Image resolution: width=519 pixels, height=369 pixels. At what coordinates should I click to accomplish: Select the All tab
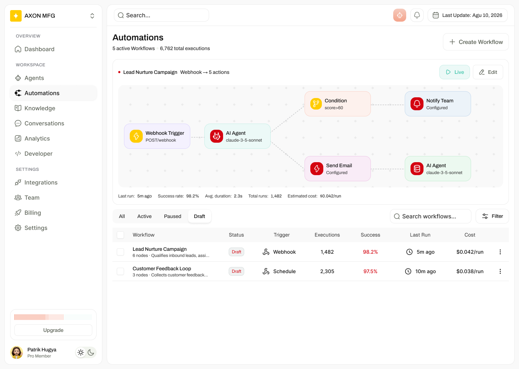pyautogui.click(x=122, y=216)
